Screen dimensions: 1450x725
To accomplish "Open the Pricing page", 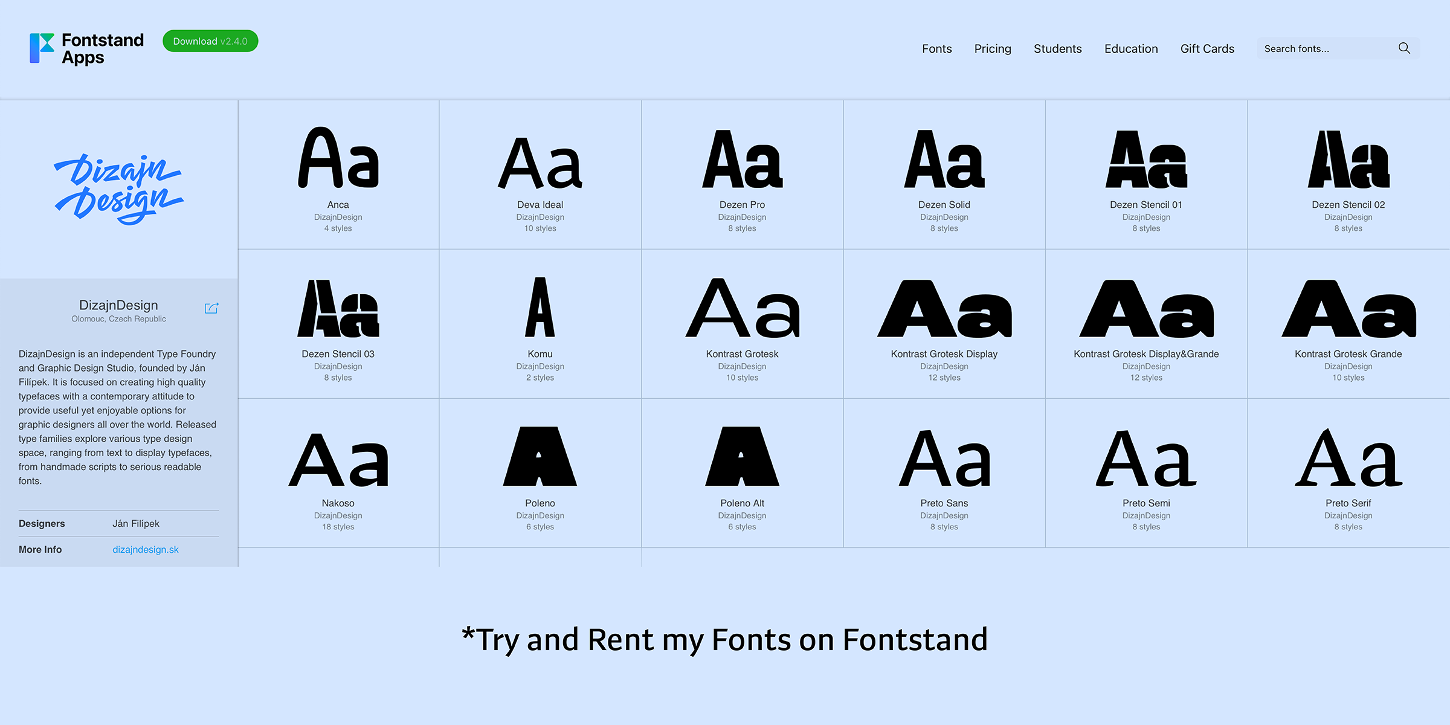I will click(993, 49).
